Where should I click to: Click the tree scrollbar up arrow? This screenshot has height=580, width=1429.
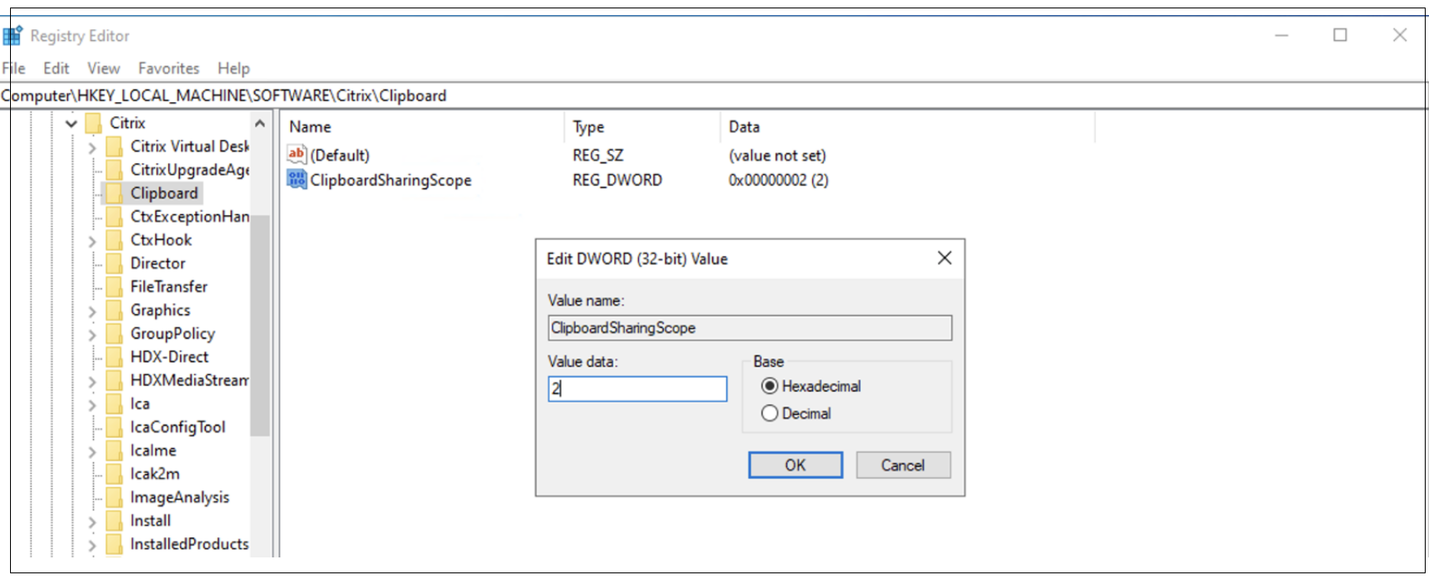[x=260, y=124]
